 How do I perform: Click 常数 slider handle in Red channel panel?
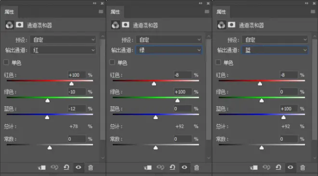point(50,148)
